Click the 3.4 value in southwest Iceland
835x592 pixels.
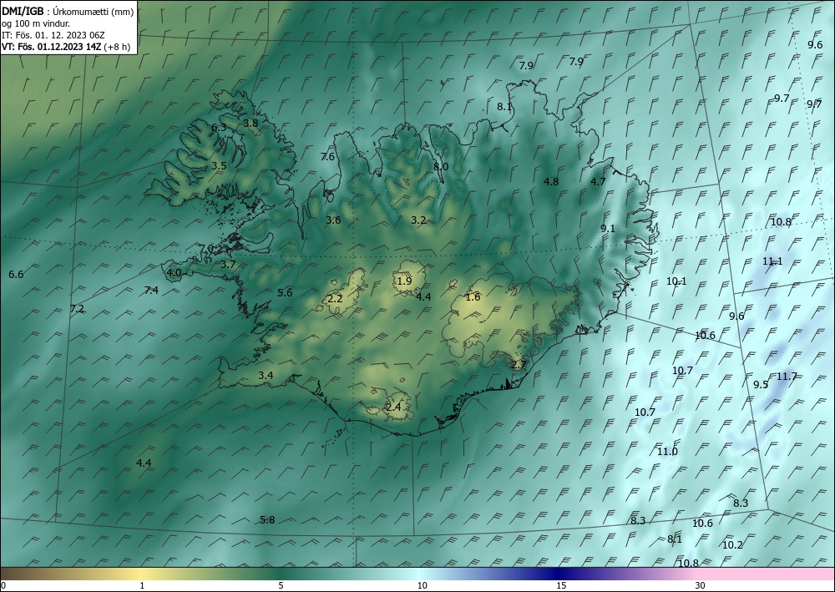click(266, 376)
